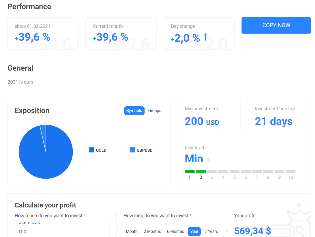Click the COPY NOW button
The width and height of the screenshot is (315, 237).
click(x=276, y=25)
